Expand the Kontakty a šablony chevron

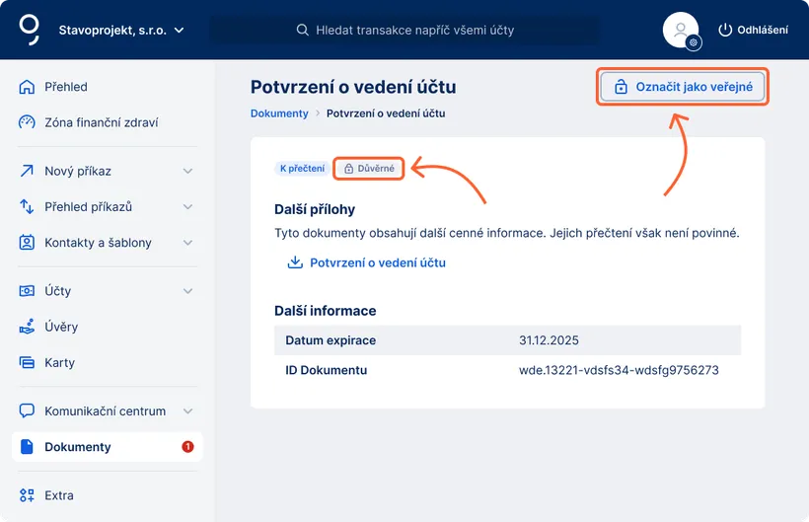point(187,243)
